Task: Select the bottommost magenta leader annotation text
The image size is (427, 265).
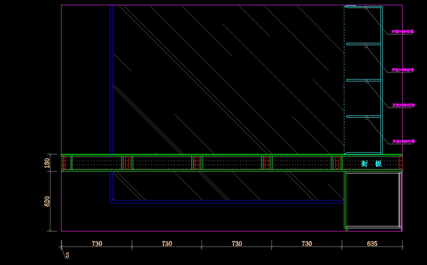Action: click(x=404, y=141)
